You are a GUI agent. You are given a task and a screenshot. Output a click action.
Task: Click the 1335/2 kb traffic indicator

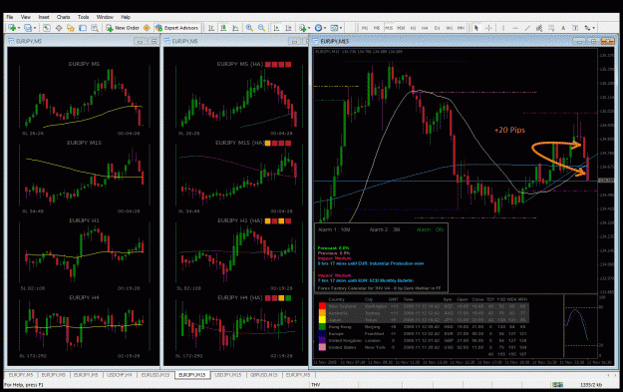point(591,384)
